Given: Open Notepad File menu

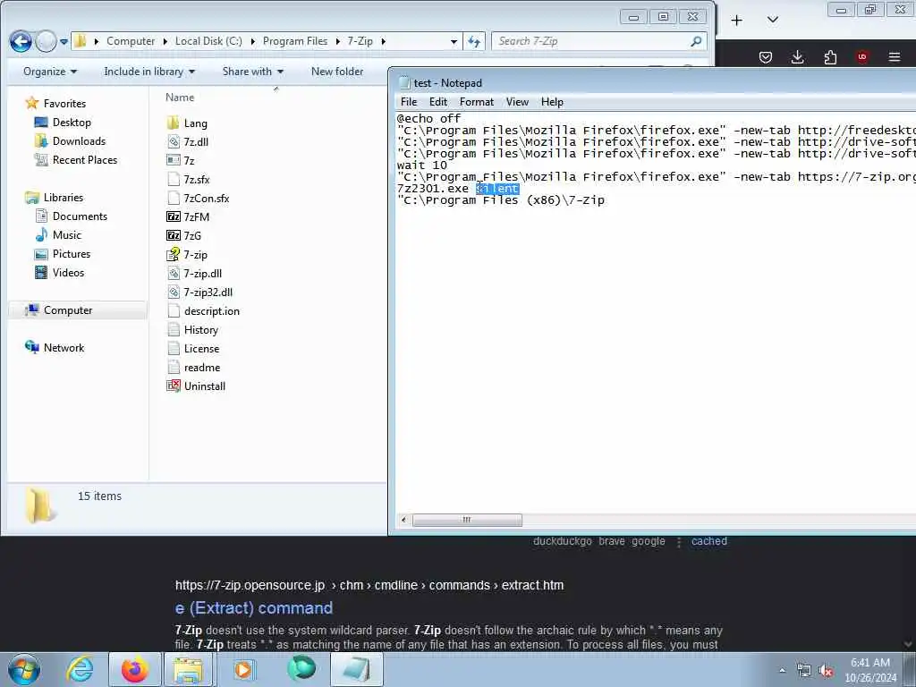Looking at the screenshot, I should pyautogui.click(x=408, y=102).
